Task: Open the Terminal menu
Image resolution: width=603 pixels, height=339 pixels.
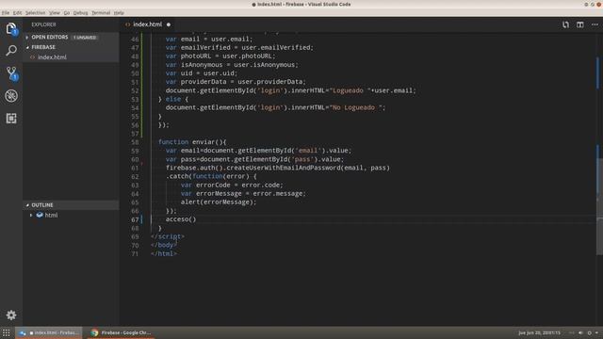Action: [101, 12]
